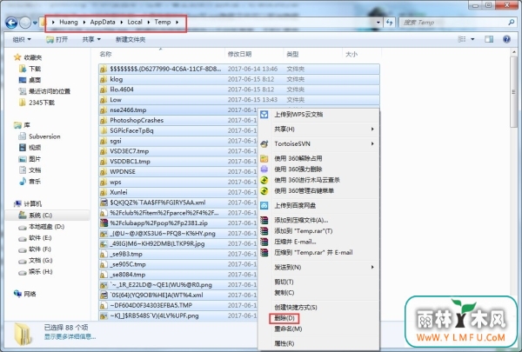Click the refresh button beside address bar
This screenshot has width=522, height=352.
tap(389, 23)
